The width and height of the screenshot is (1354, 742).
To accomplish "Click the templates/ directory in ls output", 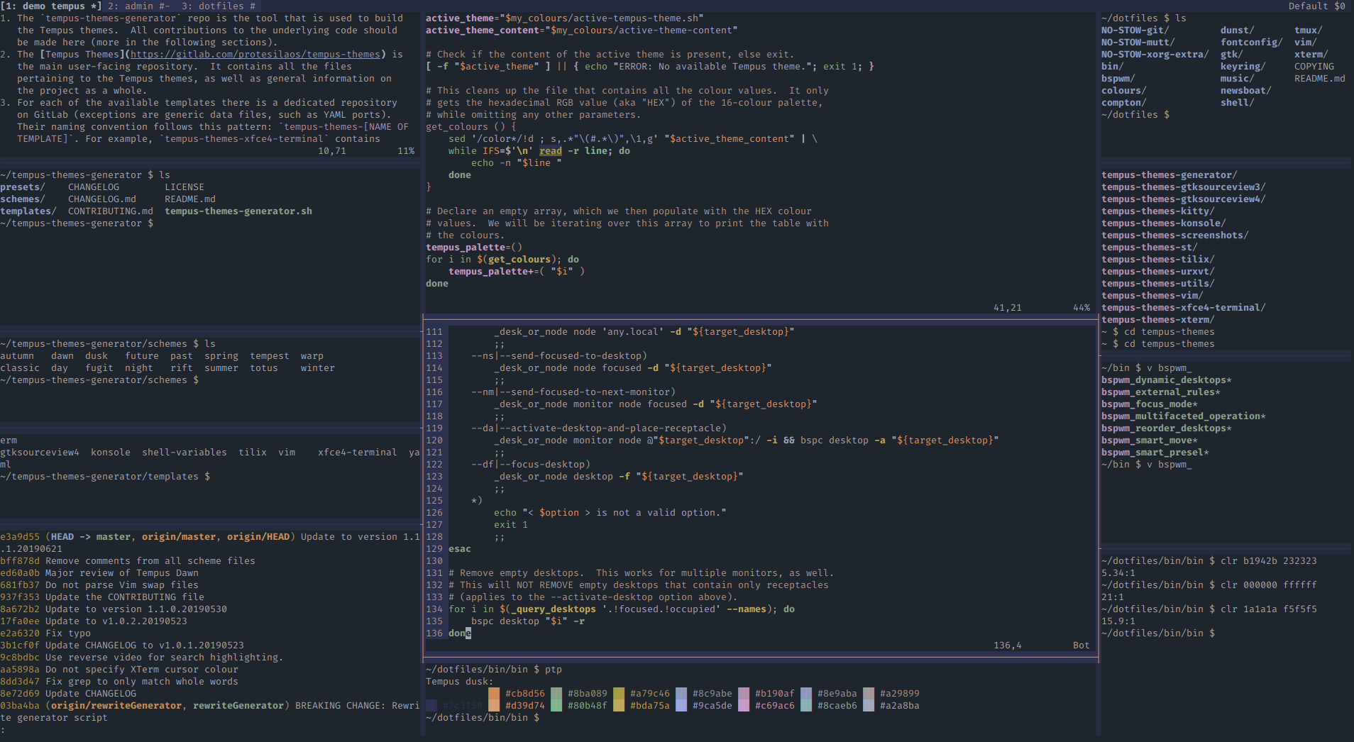I will [28, 211].
